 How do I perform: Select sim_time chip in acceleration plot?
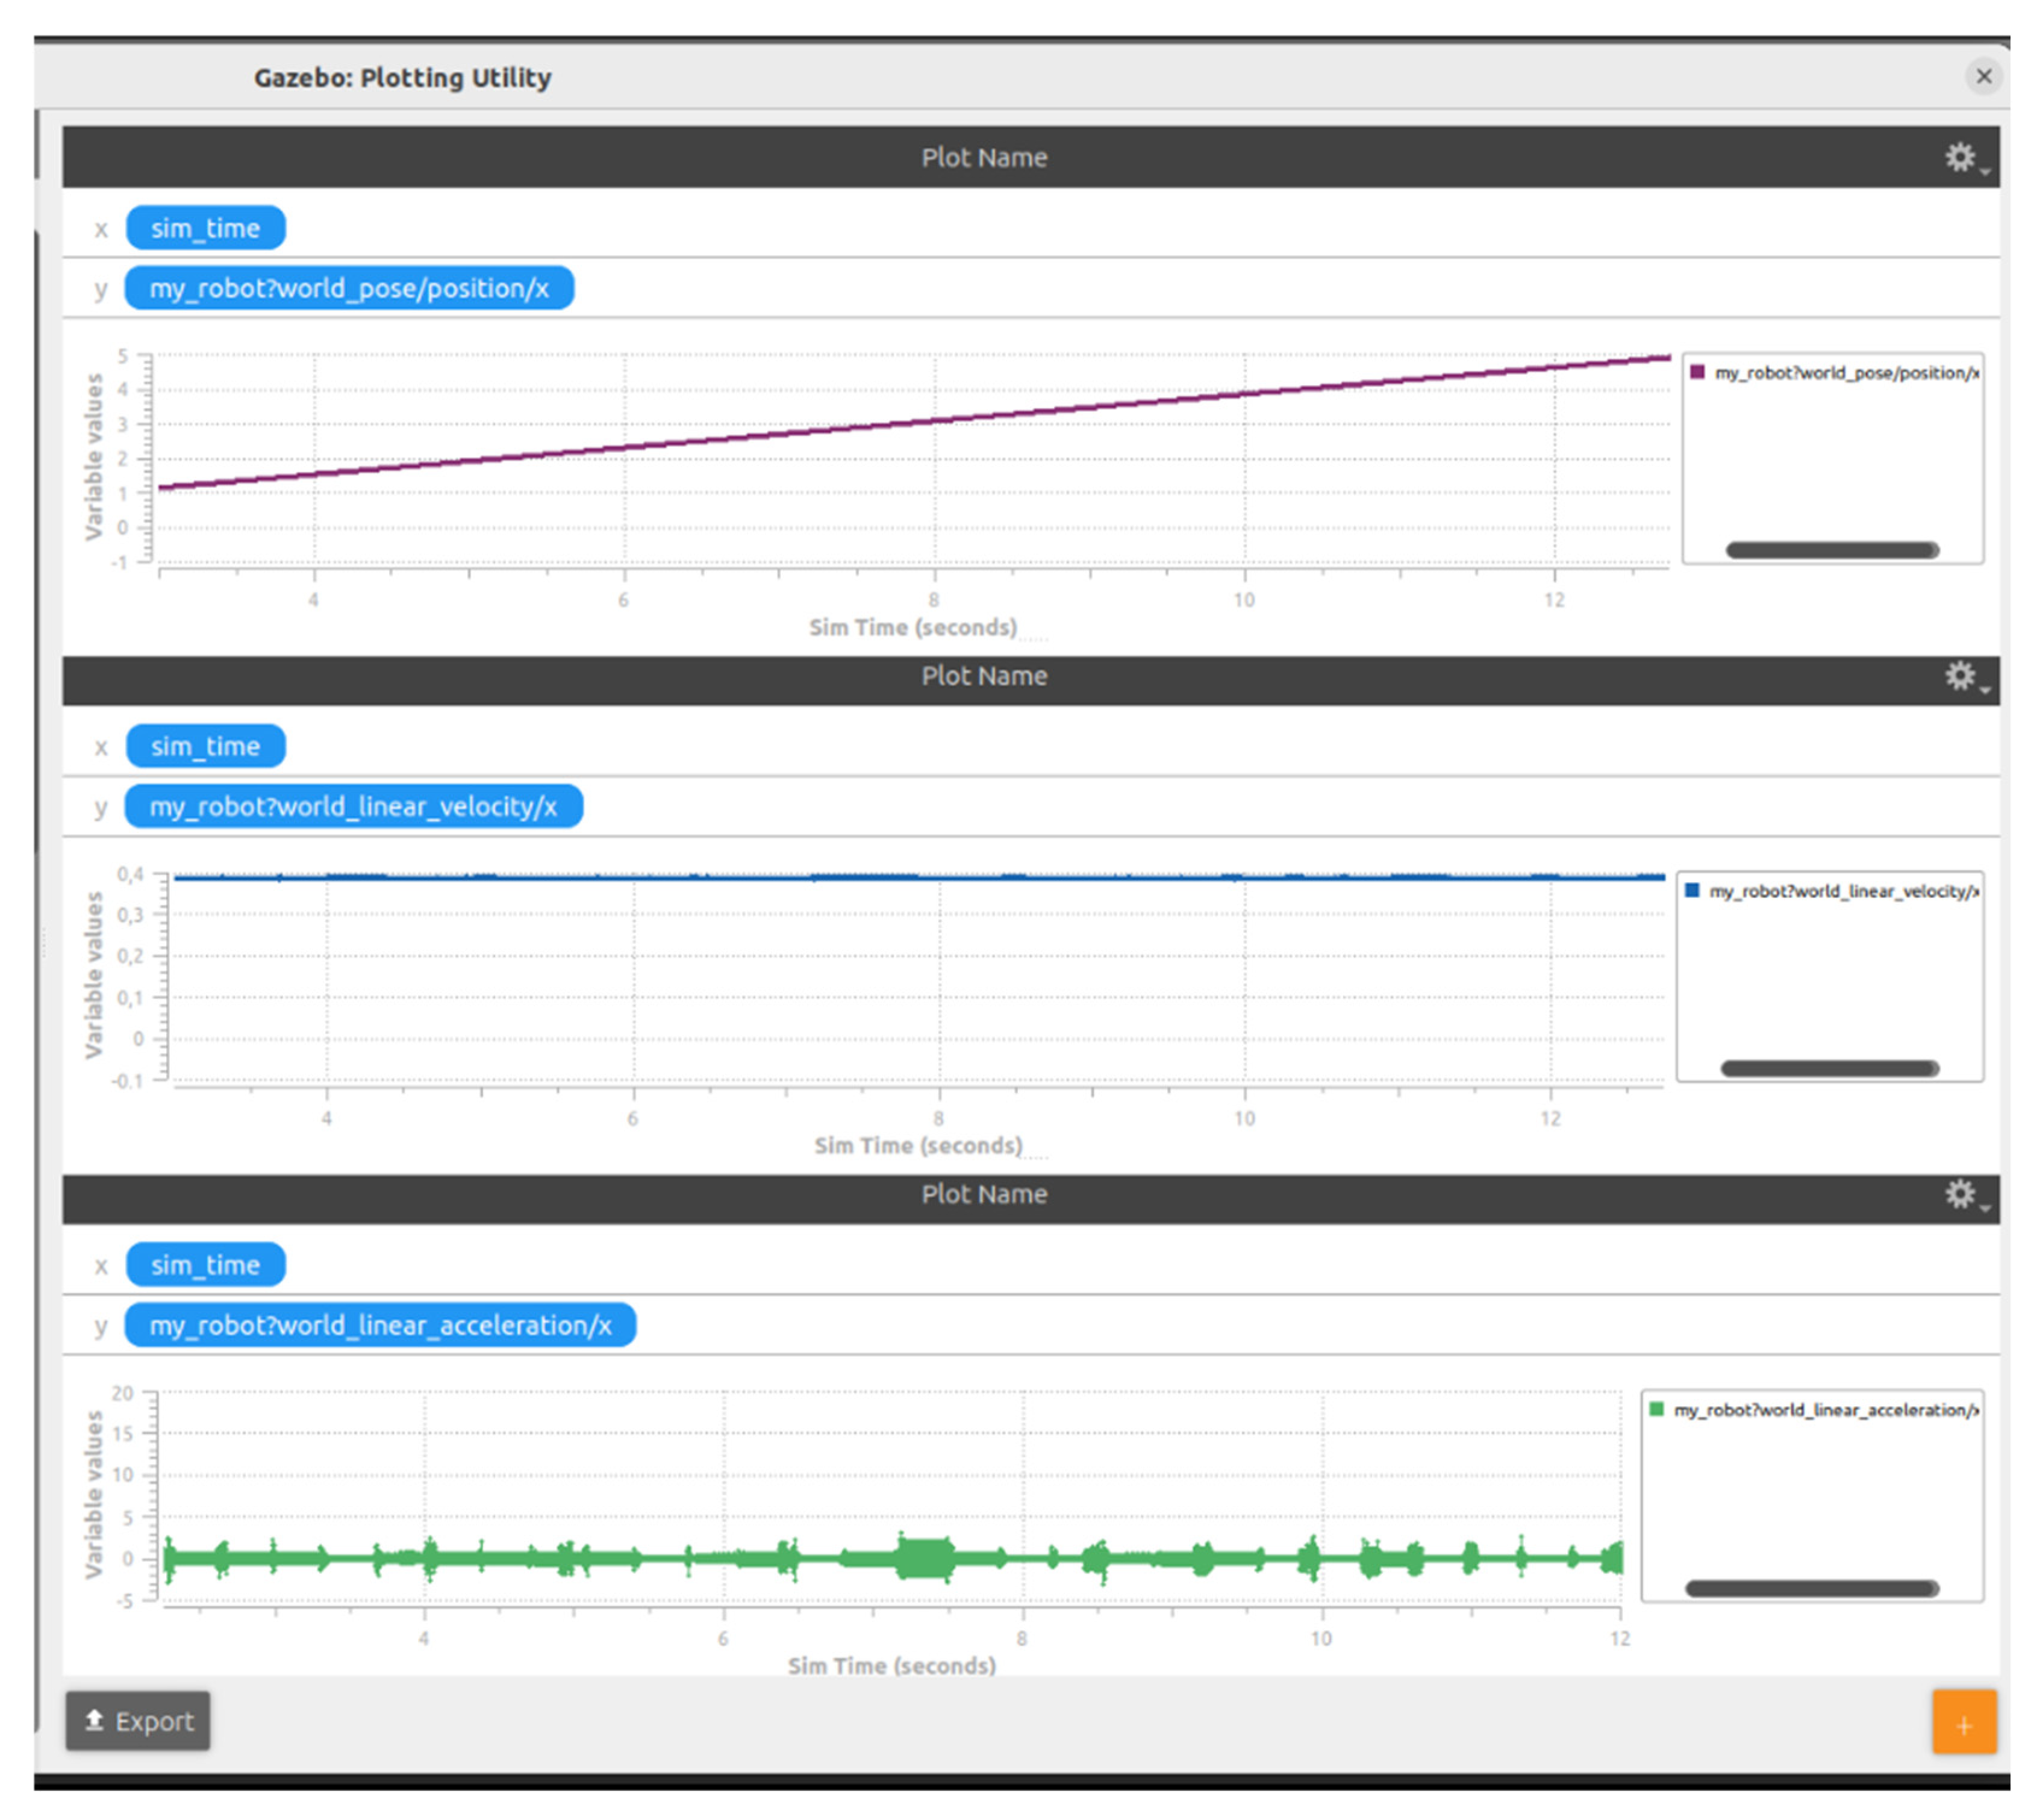point(205,1266)
